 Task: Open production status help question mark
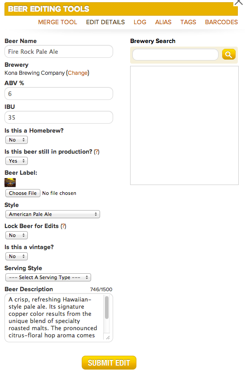[96, 152]
